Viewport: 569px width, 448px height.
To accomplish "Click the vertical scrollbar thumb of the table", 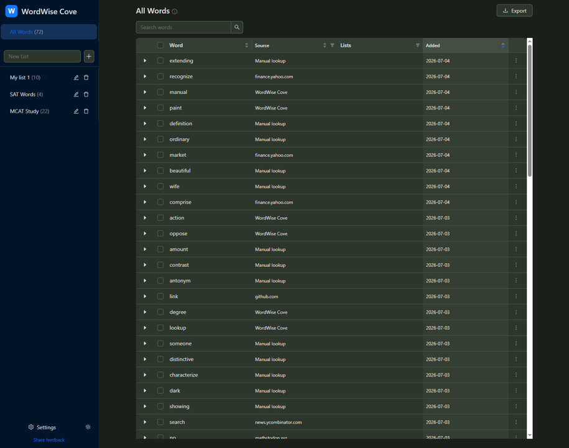I will point(530,110).
